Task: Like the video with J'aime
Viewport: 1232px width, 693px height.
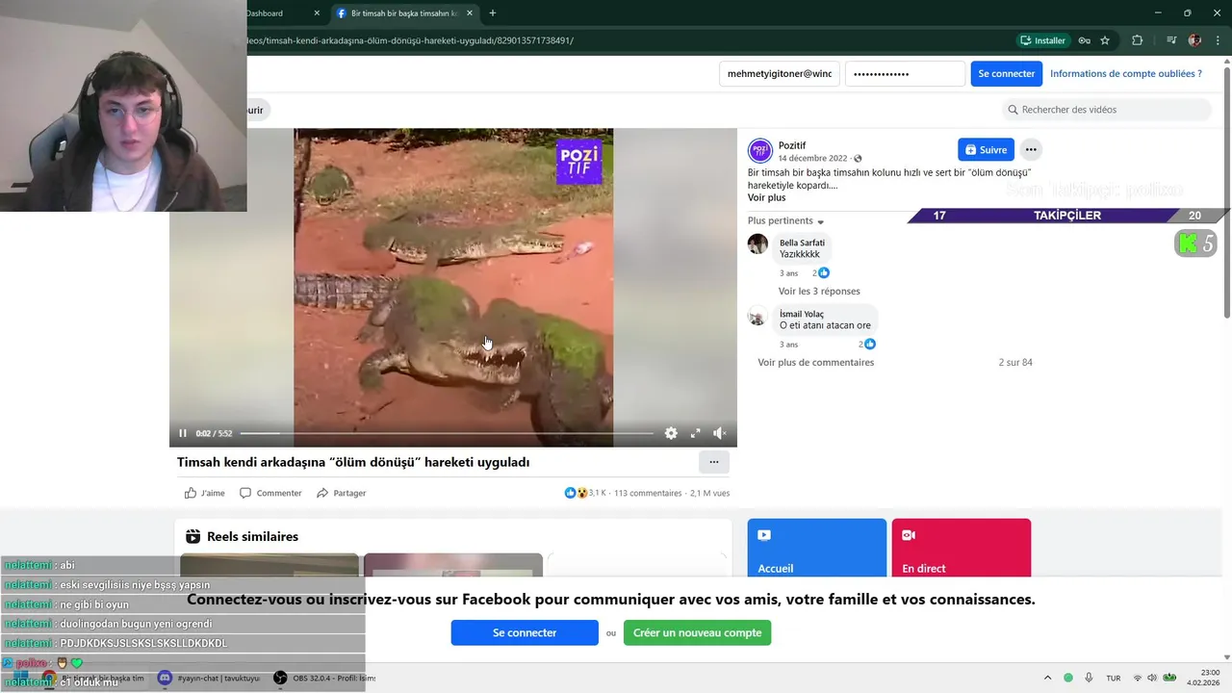Action: [204, 493]
